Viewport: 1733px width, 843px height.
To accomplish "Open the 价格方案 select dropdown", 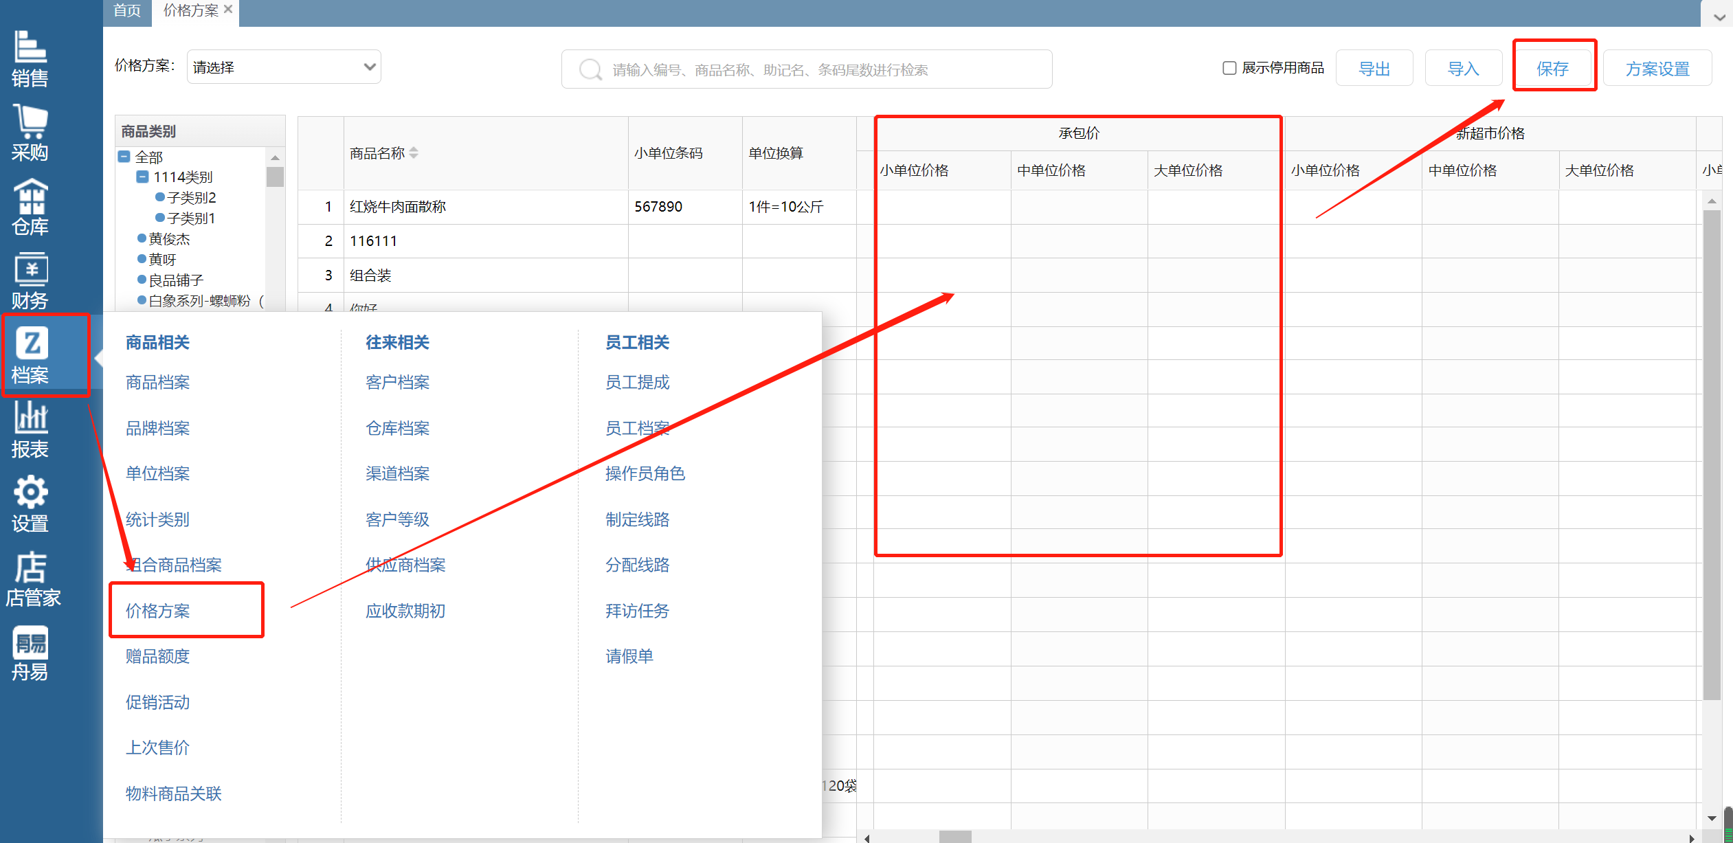I will tap(284, 67).
